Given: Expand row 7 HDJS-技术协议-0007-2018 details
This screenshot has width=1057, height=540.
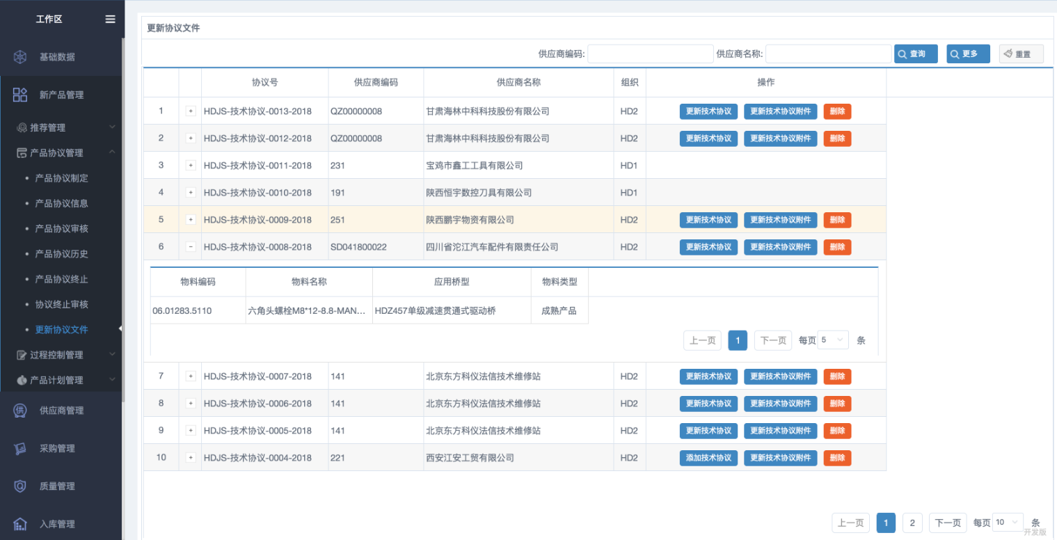Looking at the screenshot, I should [x=191, y=376].
